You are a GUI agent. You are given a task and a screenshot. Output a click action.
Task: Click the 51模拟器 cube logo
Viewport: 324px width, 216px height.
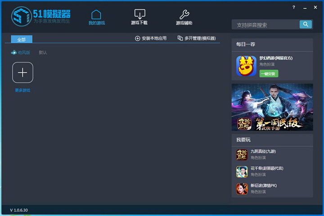21,16
